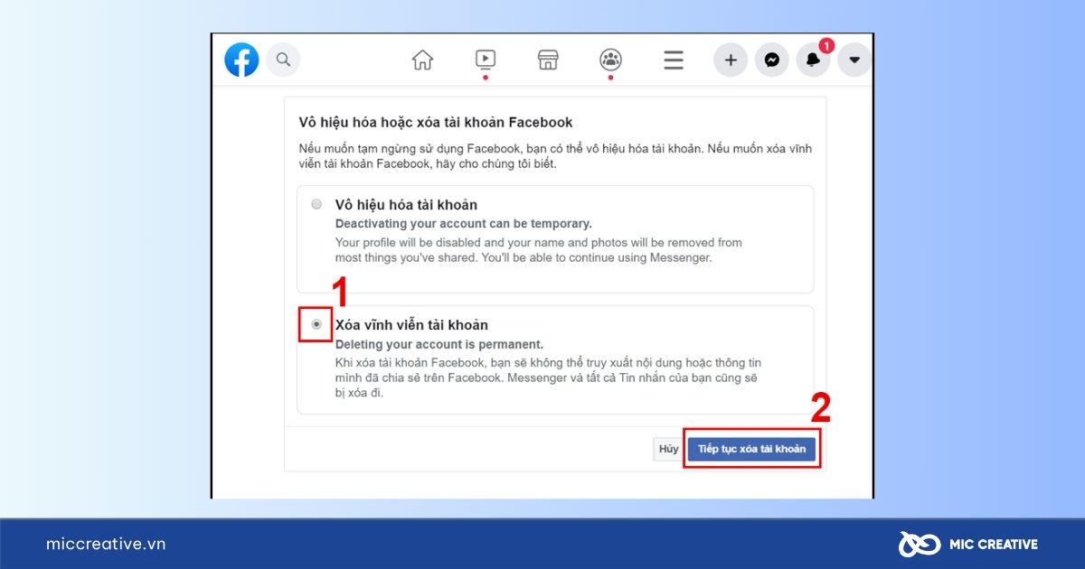The image size is (1085, 569).
Task: Open the notifications bell icon
Action: (x=813, y=61)
